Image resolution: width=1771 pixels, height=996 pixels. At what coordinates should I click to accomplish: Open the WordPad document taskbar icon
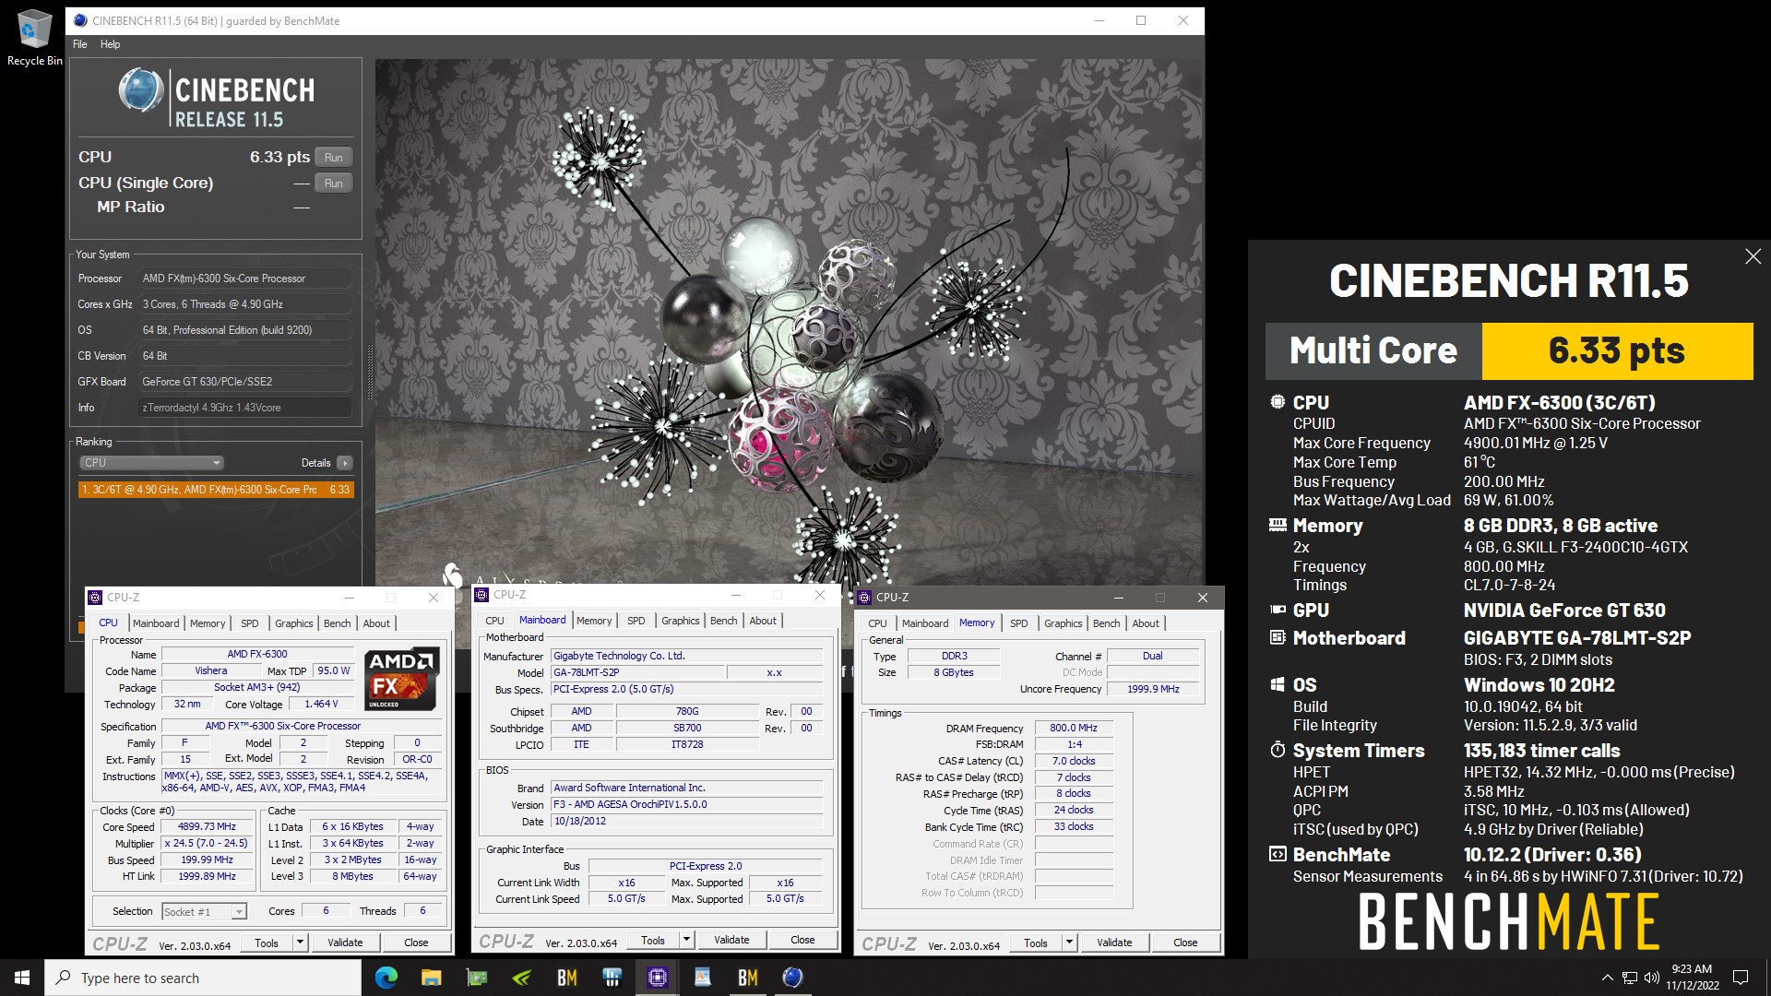click(702, 978)
